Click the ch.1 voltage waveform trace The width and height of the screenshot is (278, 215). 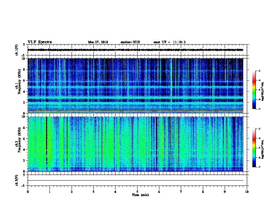(x=135, y=50)
